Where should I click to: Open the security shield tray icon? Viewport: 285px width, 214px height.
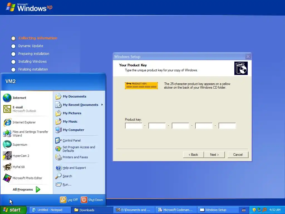254,210
